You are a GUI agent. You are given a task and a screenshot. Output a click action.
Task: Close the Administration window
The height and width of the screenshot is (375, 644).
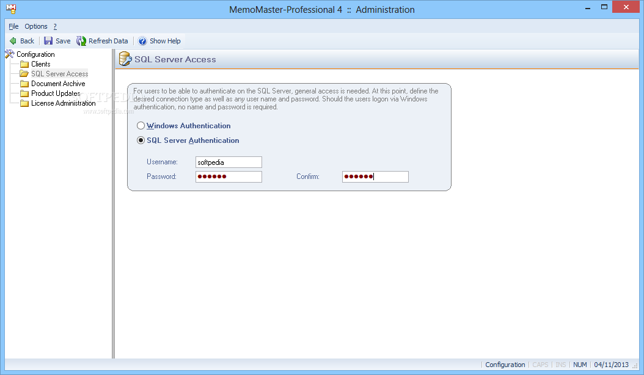[626, 7]
